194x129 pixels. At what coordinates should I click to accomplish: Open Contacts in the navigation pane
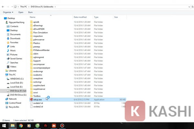[x=14, y=26]
